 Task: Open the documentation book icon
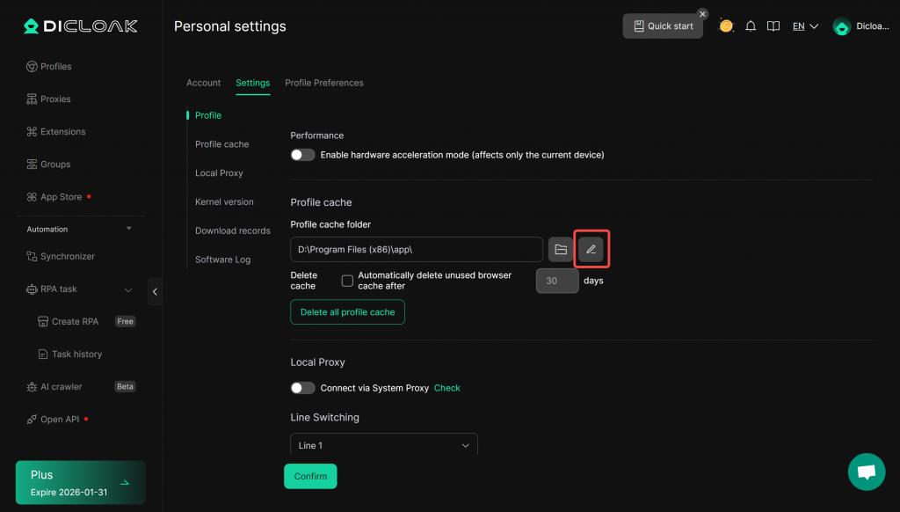(773, 26)
